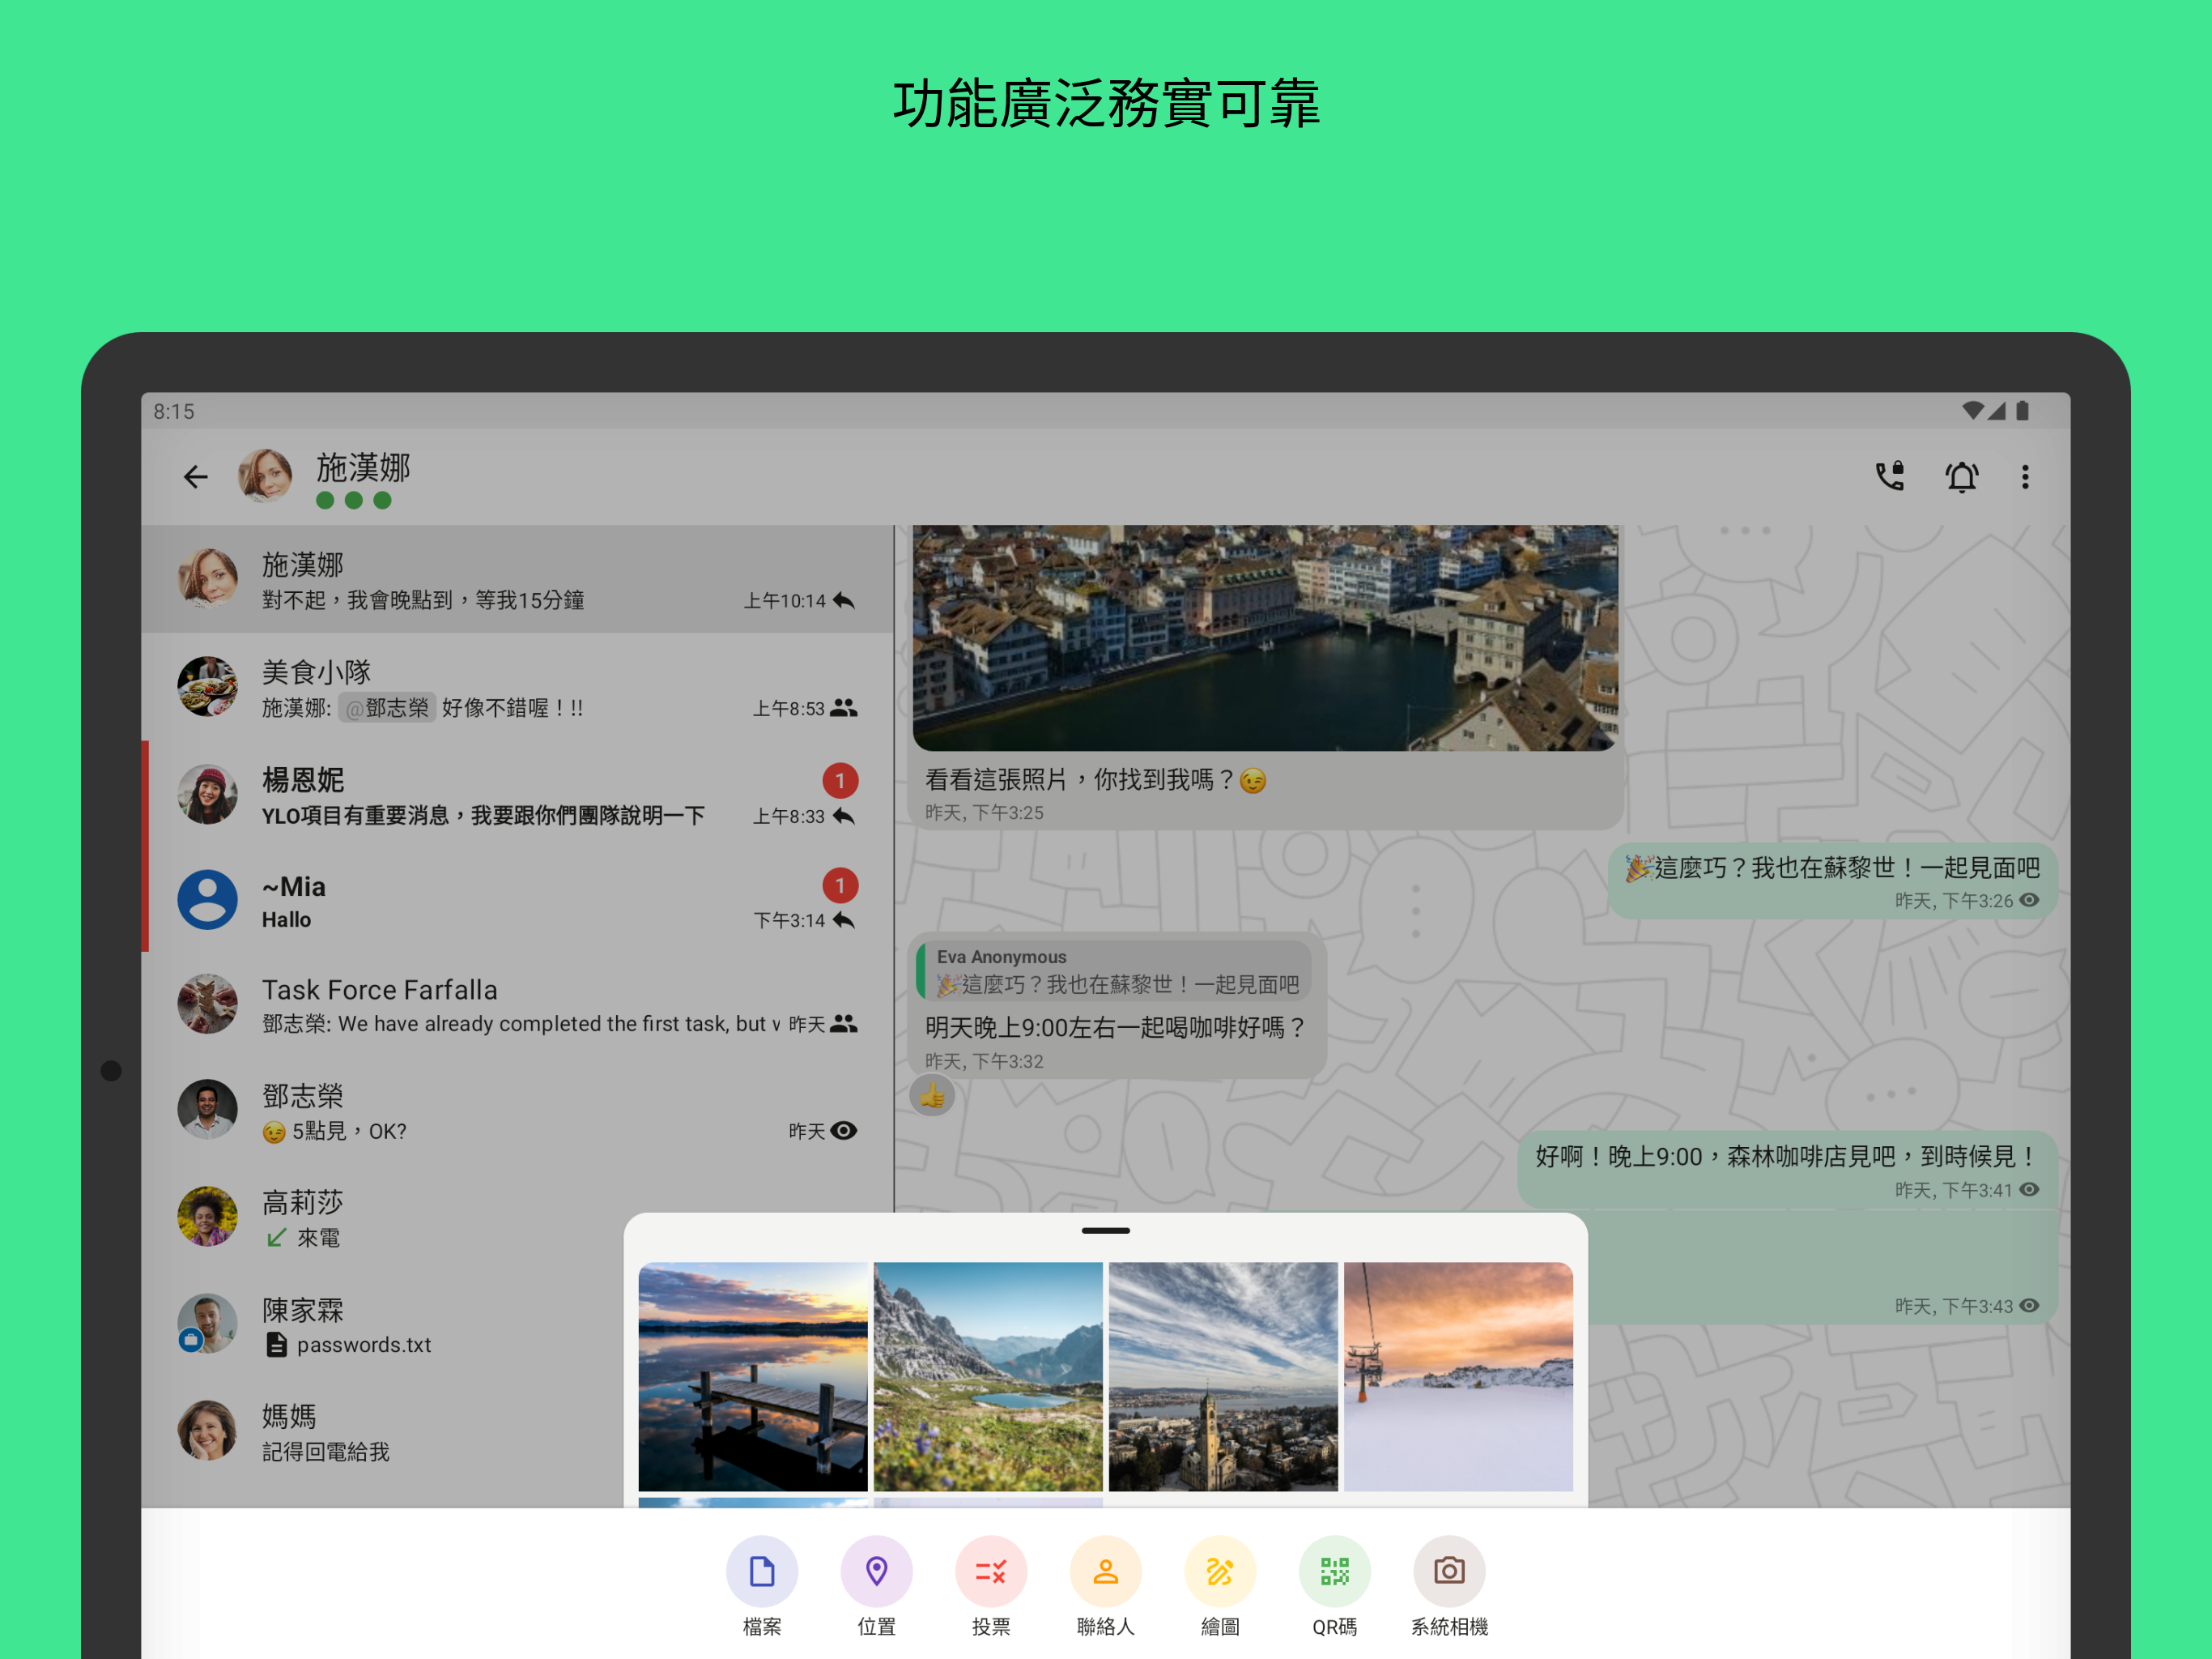Tap incoming call arrow in 高莉莎 row
Viewport: 2212px width, 1659px height.
[x=277, y=1238]
